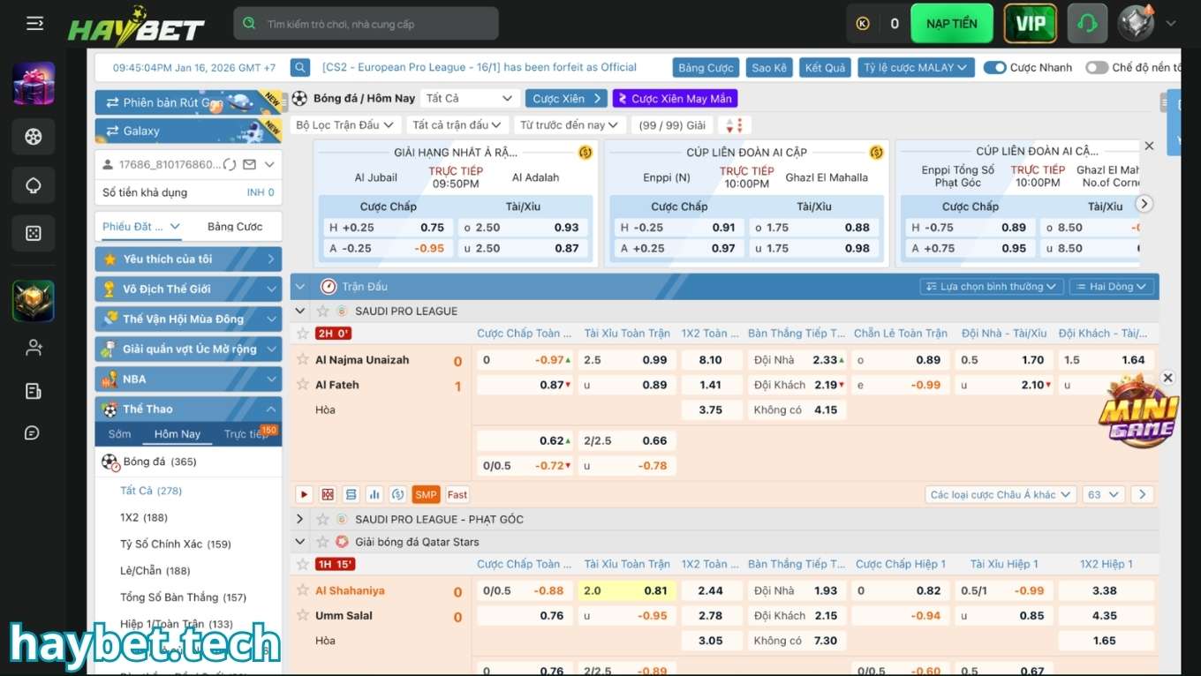This screenshot has height=676, width=1201.
Task: Switch to the Sớm tab
Action: (120, 434)
